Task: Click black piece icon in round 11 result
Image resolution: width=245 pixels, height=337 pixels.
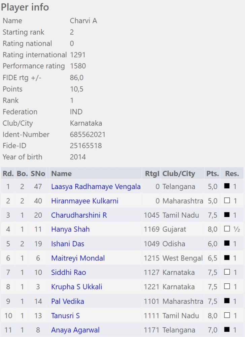Action: 227,330
